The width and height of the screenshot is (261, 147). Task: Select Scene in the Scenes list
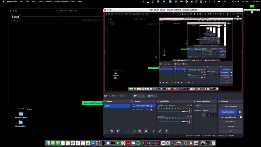click(117, 106)
